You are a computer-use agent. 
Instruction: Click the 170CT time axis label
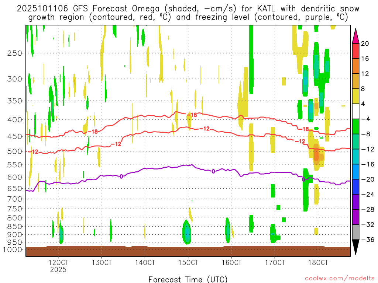275,262
